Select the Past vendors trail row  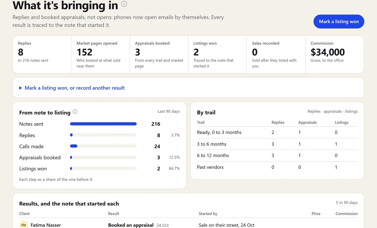(277, 167)
